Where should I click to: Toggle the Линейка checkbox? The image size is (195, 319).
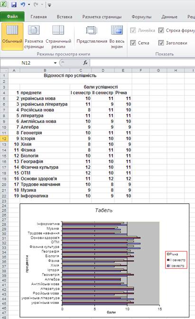tap(133, 30)
